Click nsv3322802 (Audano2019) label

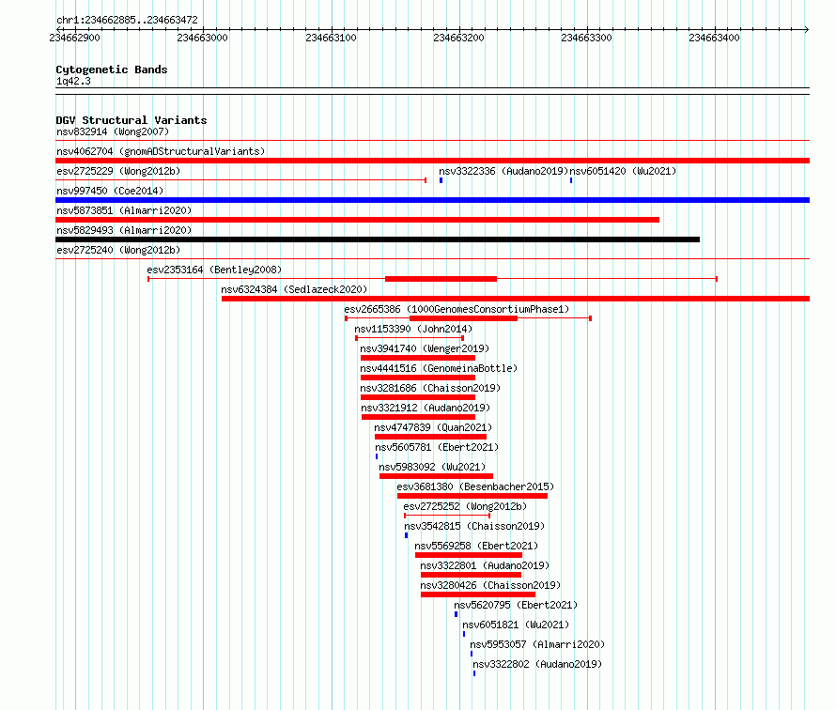[x=537, y=664]
